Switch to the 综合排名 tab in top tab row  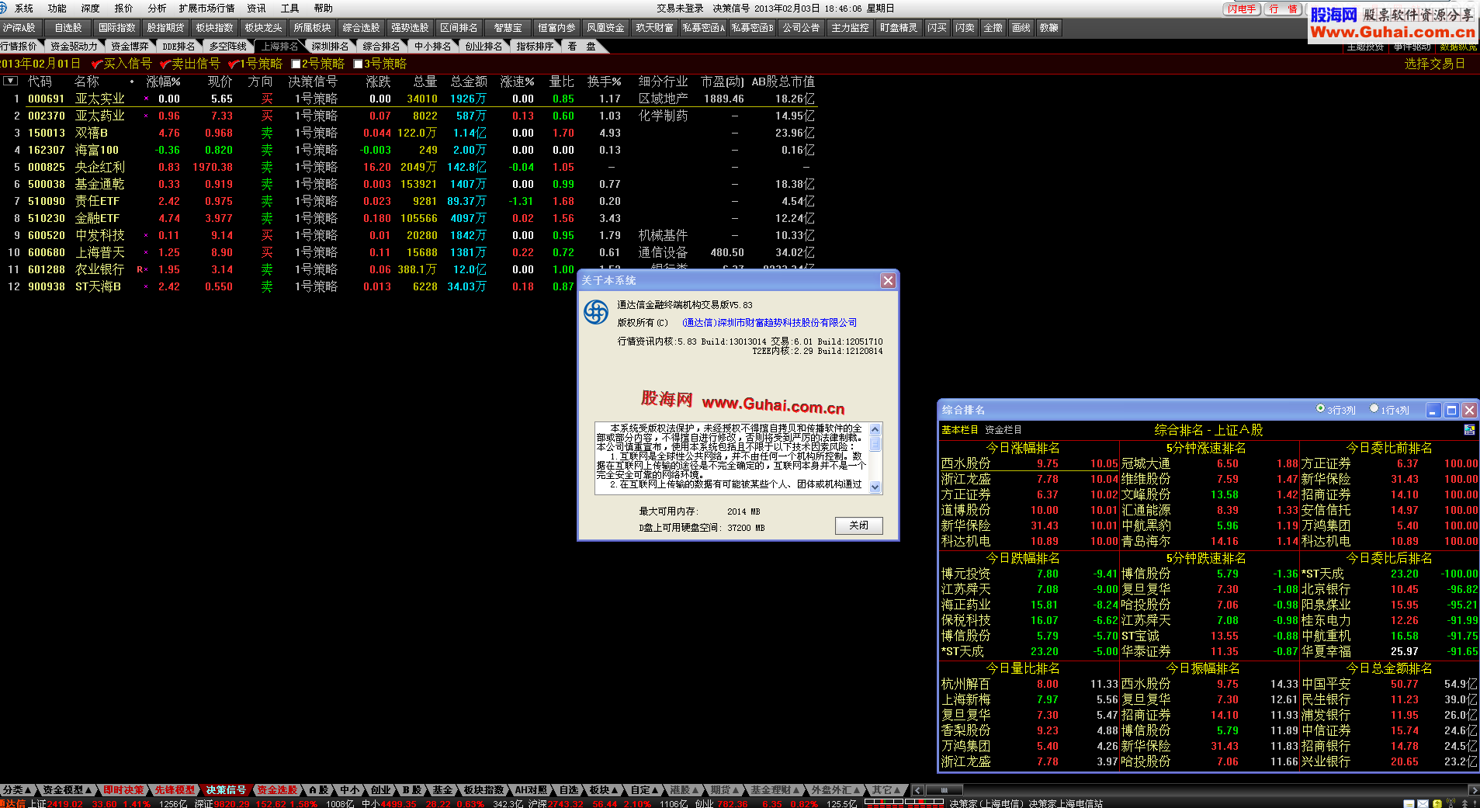[381, 47]
